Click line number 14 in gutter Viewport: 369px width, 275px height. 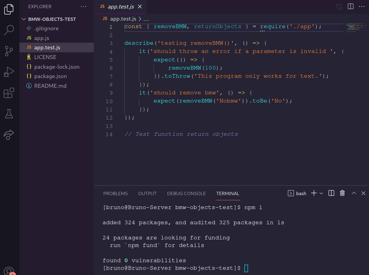(x=109, y=134)
